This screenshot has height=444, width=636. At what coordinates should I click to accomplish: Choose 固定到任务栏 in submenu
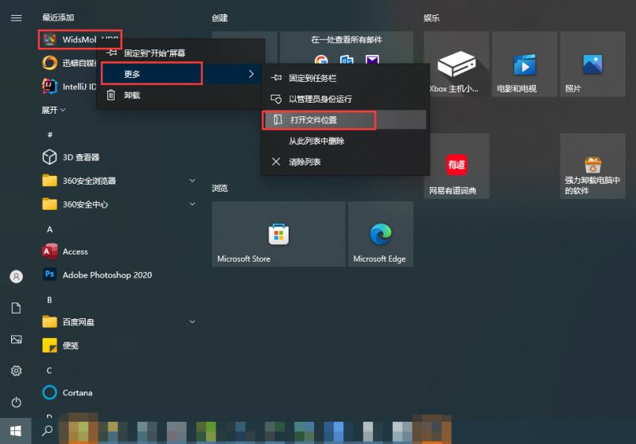pyautogui.click(x=345, y=78)
